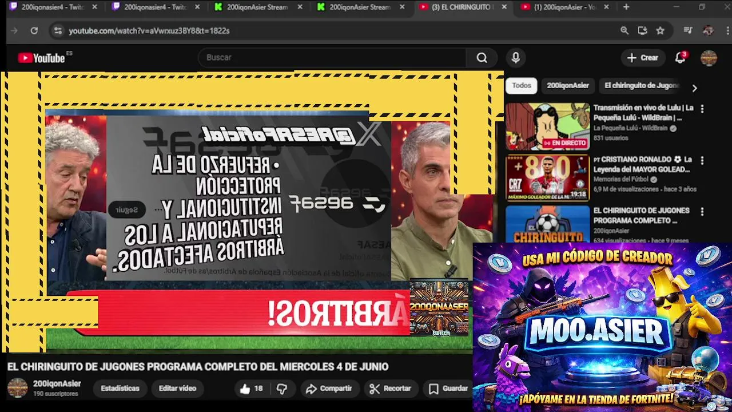Open Transmisión en vivo de Lulu title
Screen dimensions: 732x412
pos(643,113)
